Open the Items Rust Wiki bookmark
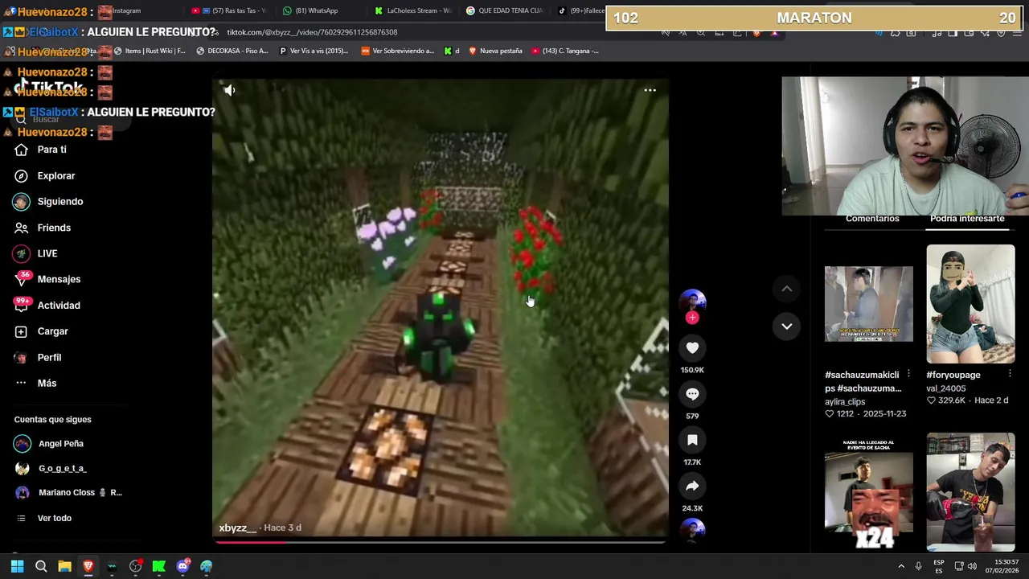The image size is (1029, 579). 150,51
